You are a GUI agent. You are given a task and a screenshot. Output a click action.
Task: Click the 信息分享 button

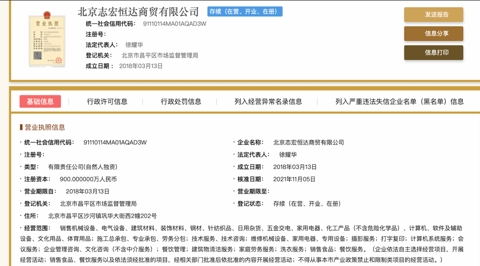pos(433,34)
